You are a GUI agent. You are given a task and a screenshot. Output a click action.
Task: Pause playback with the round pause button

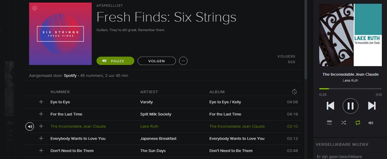(x=351, y=106)
